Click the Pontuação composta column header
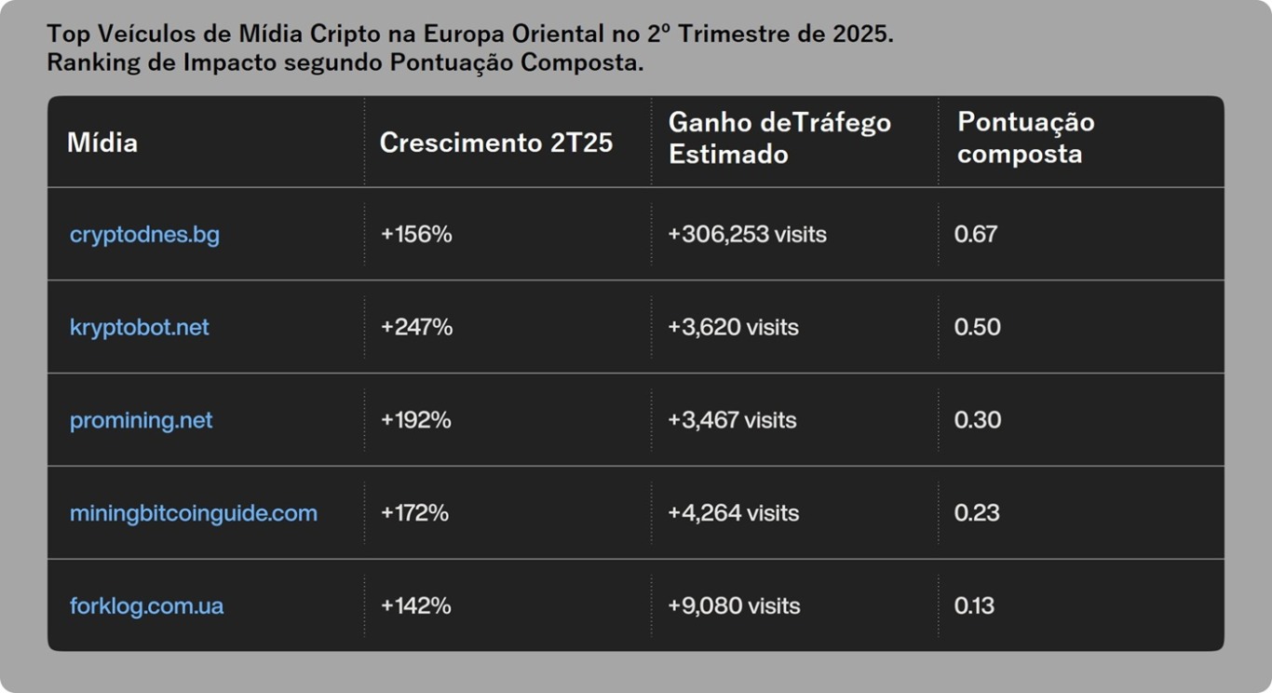This screenshot has height=693, width=1272. 1025,138
